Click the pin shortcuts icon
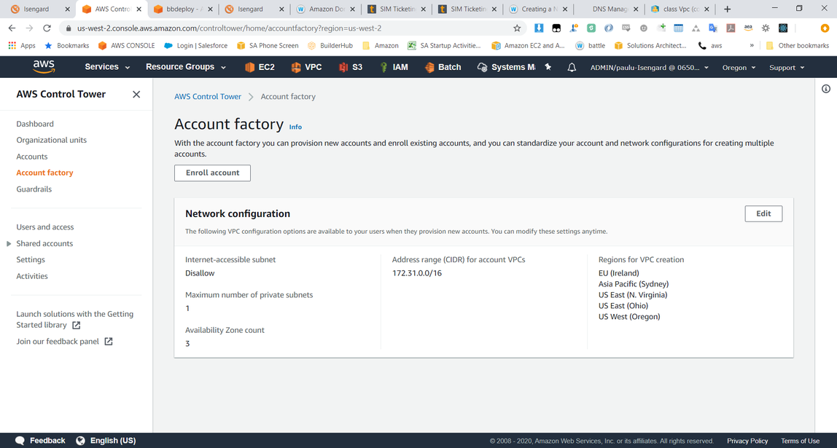The height and width of the screenshot is (448, 837). [548, 67]
